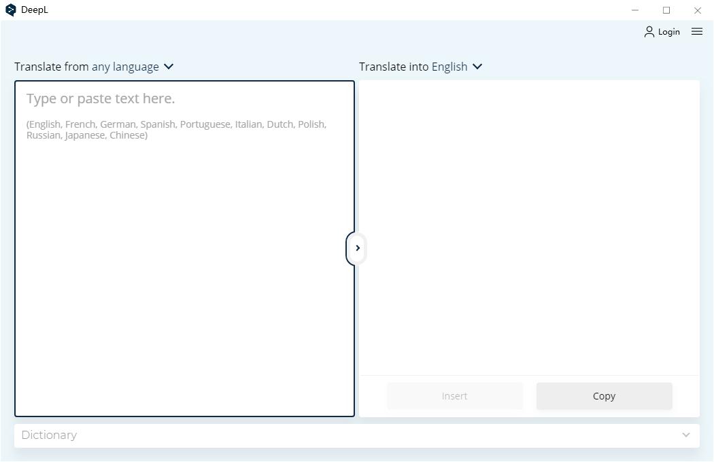The width and height of the screenshot is (714, 462).
Task: Open the 'Translate from any language' dropdown
Action: coord(126,67)
